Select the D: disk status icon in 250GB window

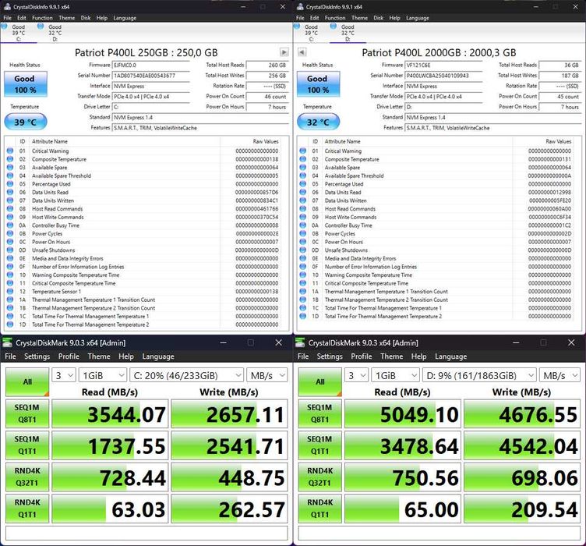coord(41,27)
